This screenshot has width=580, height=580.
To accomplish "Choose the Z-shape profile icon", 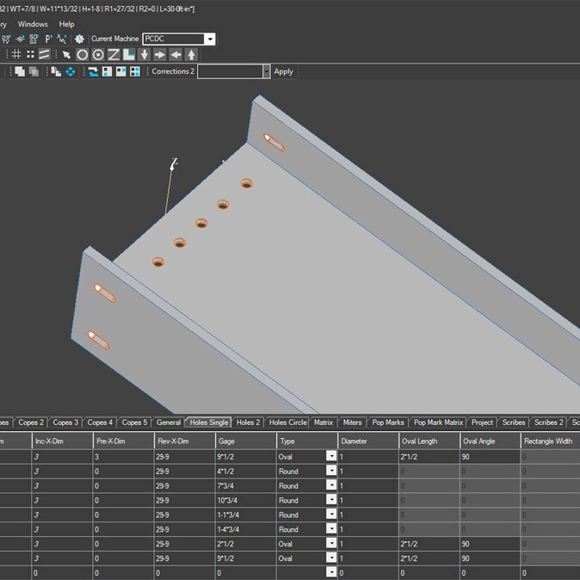I will pyautogui.click(x=114, y=55).
